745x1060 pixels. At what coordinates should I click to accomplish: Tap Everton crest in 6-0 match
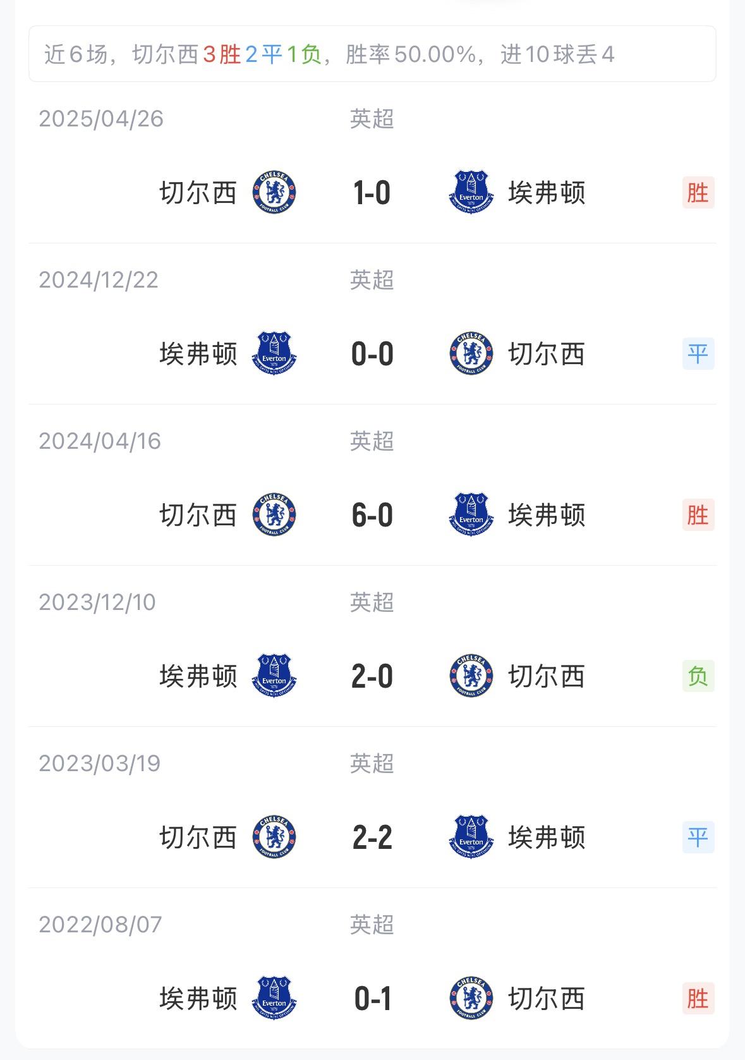point(471,515)
